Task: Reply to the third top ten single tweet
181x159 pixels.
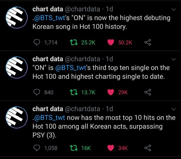Action: coord(37,93)
